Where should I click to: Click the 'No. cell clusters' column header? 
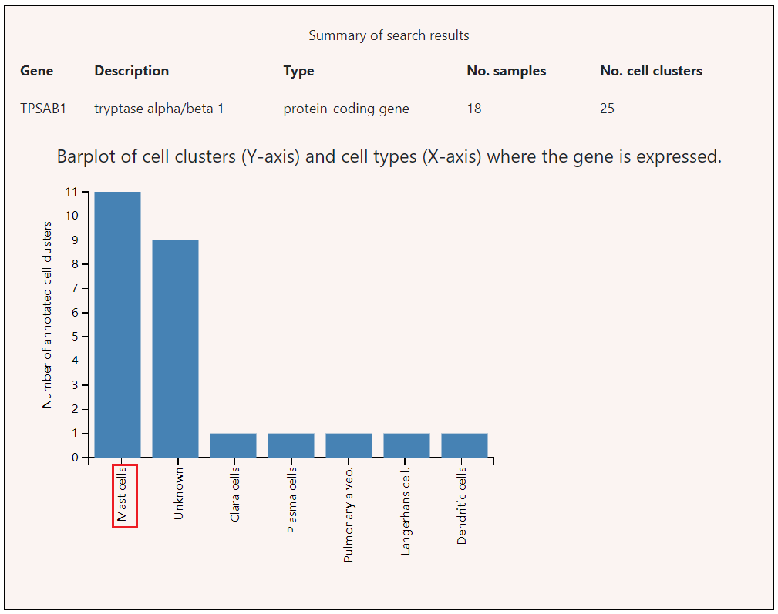tap(651, 71)
